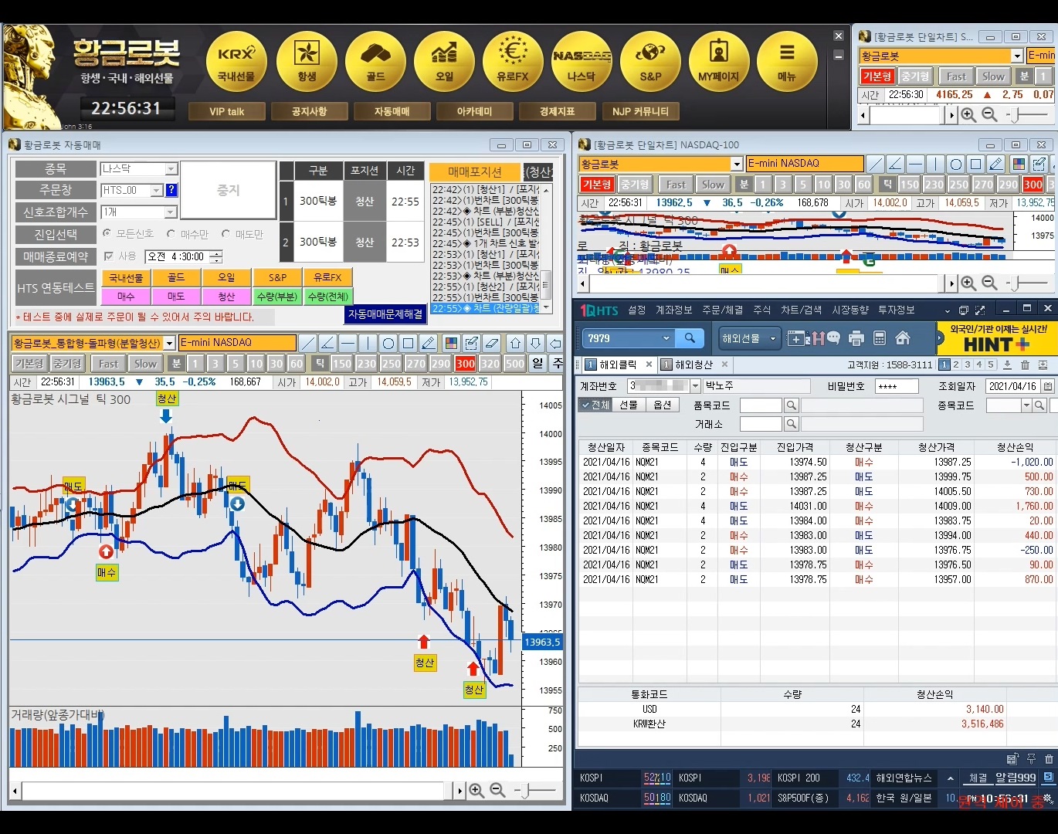Open the 나스닥 gold circle button
This screenshot has height=834, width=1058.
click(582, 63)
